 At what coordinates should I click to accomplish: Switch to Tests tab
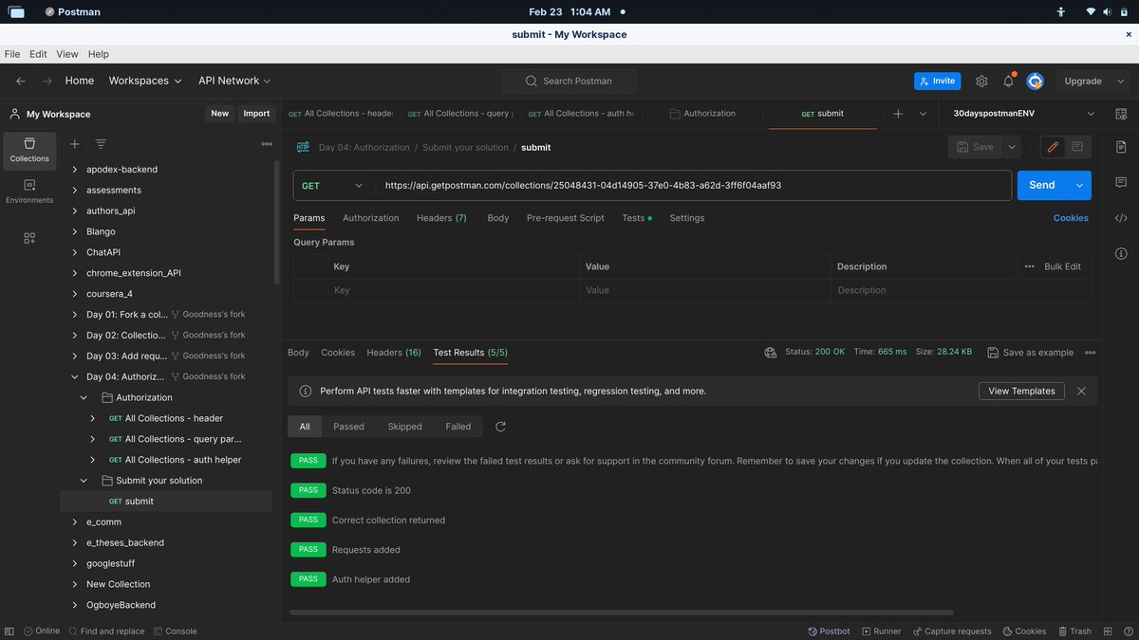[x=636, y=218]
